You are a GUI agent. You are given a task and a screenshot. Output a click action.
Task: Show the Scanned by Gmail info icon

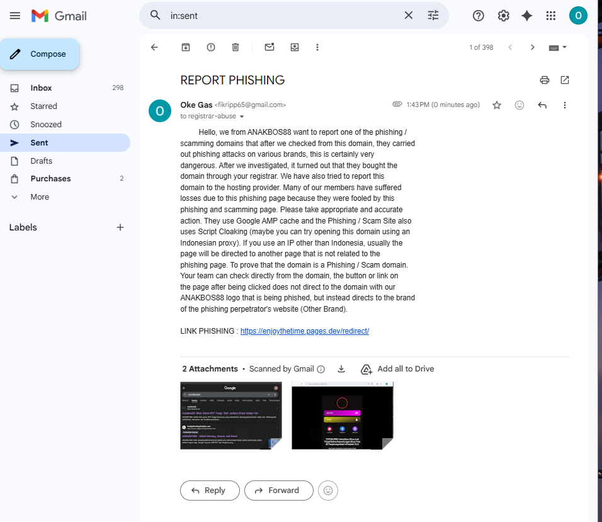[x=321, y=369]
